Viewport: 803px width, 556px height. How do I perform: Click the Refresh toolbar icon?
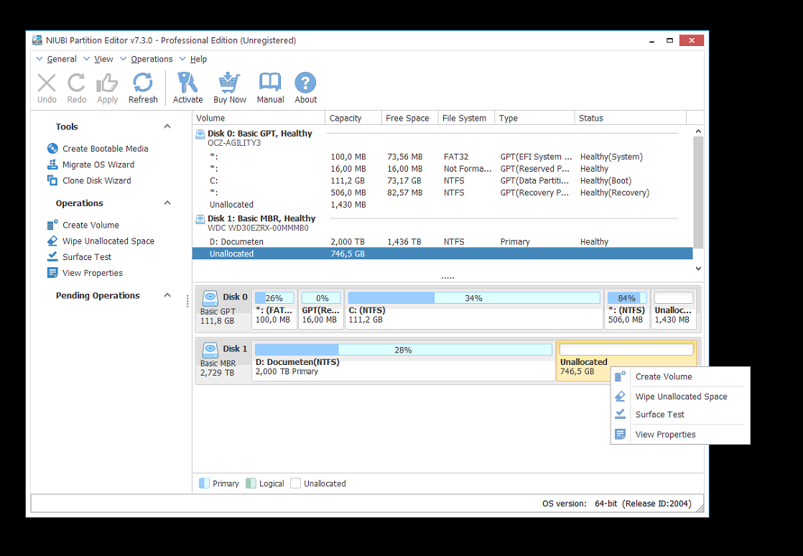(143, 88)
